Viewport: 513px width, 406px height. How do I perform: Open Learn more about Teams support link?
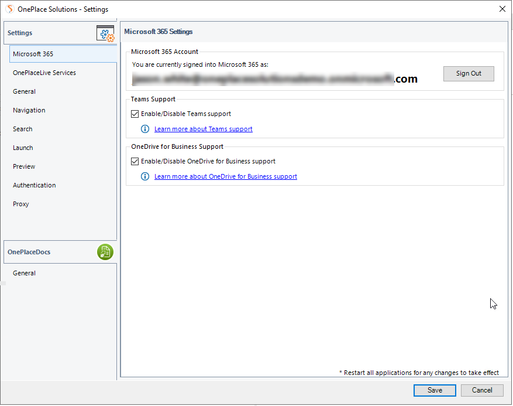click(203, 129)
